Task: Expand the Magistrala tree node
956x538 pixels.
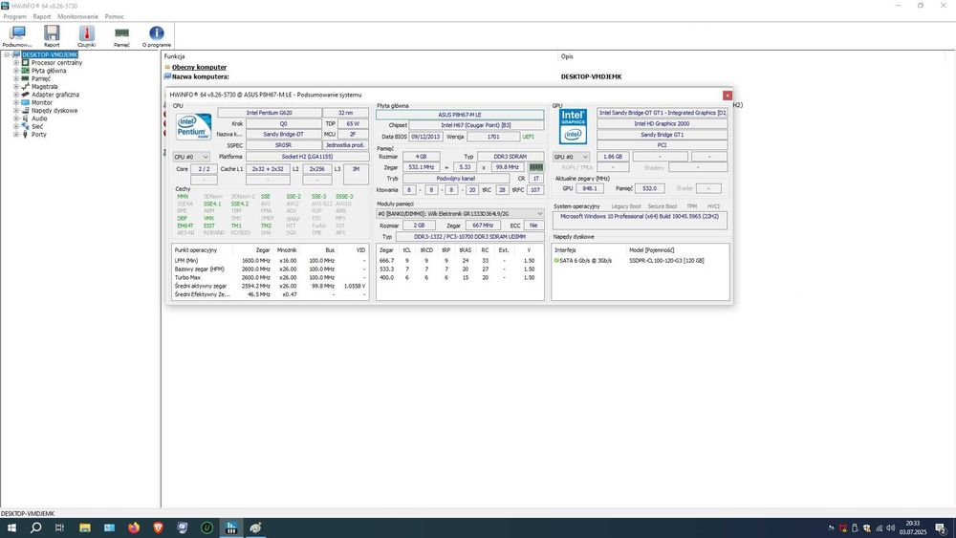Action: tap(16, 87)
